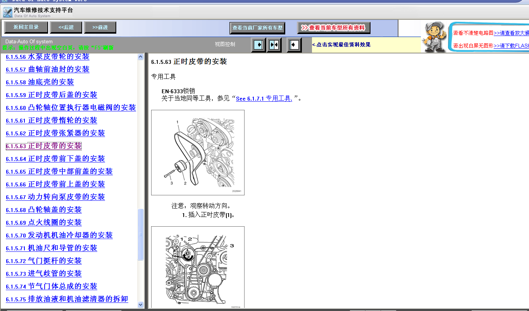Click the view control icon with right arrow
529x311 pixels.
pyautogui.click(x=258, y=45)
